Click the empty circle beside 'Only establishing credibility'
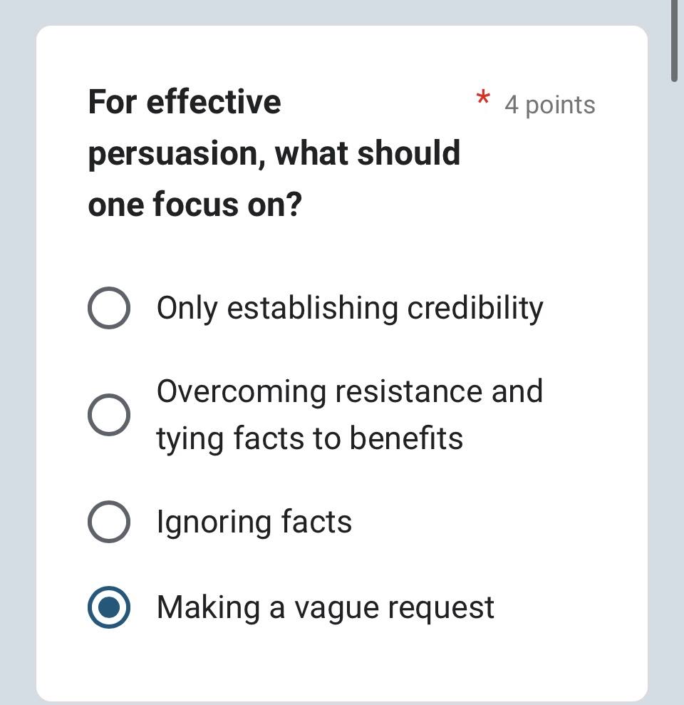The height and width of the screenshot is (705, 684). click(109, 308)
